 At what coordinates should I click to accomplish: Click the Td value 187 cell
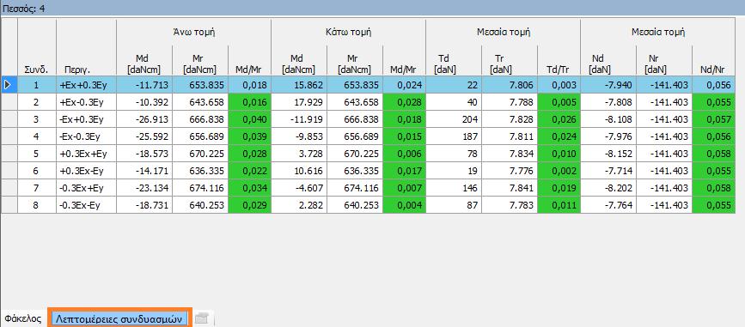(x=453, y=136)
